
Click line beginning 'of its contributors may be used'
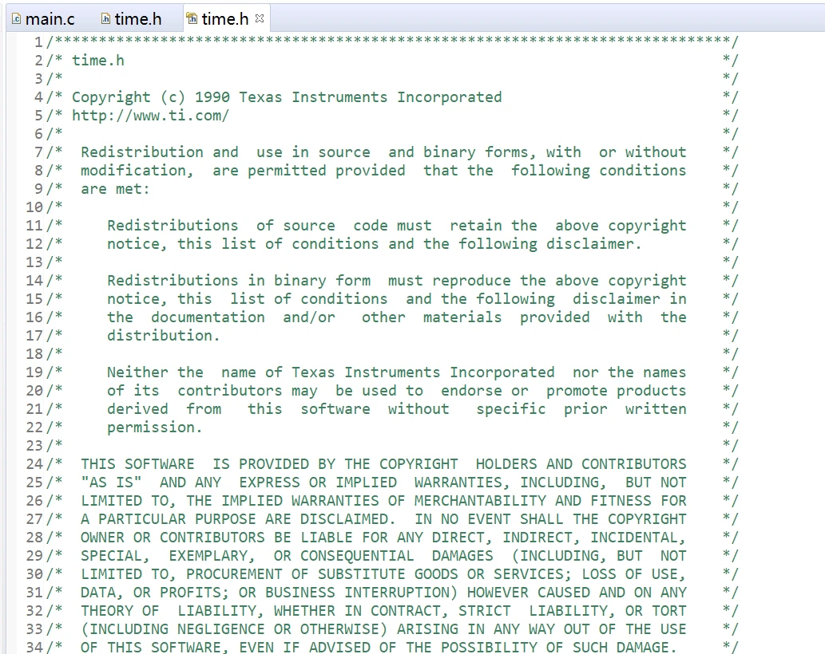click(x=397, y=391)
